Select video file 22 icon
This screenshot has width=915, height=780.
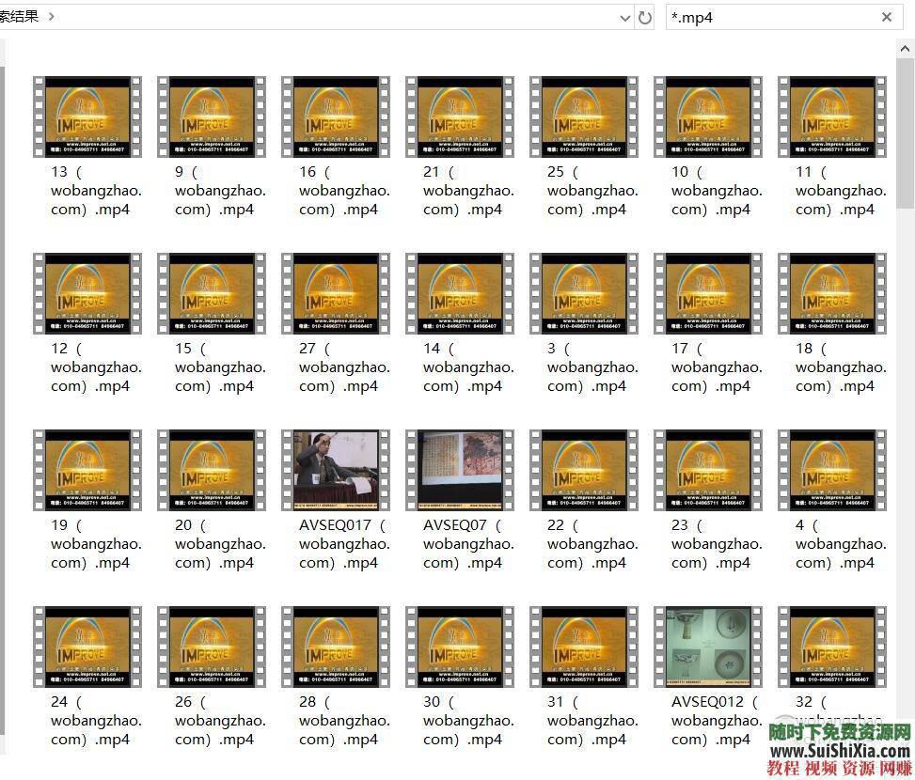tap(584, 470)
